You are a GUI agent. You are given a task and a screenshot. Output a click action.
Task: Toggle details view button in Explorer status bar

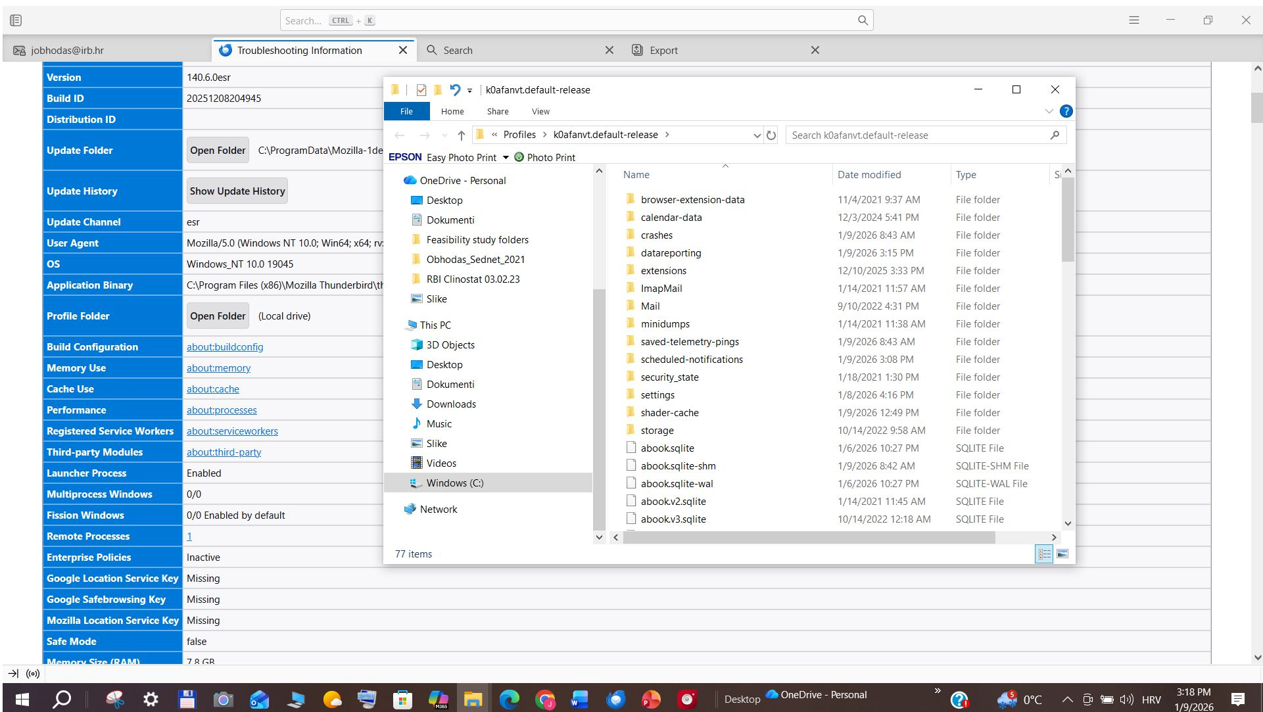[x=1044, y=554]
